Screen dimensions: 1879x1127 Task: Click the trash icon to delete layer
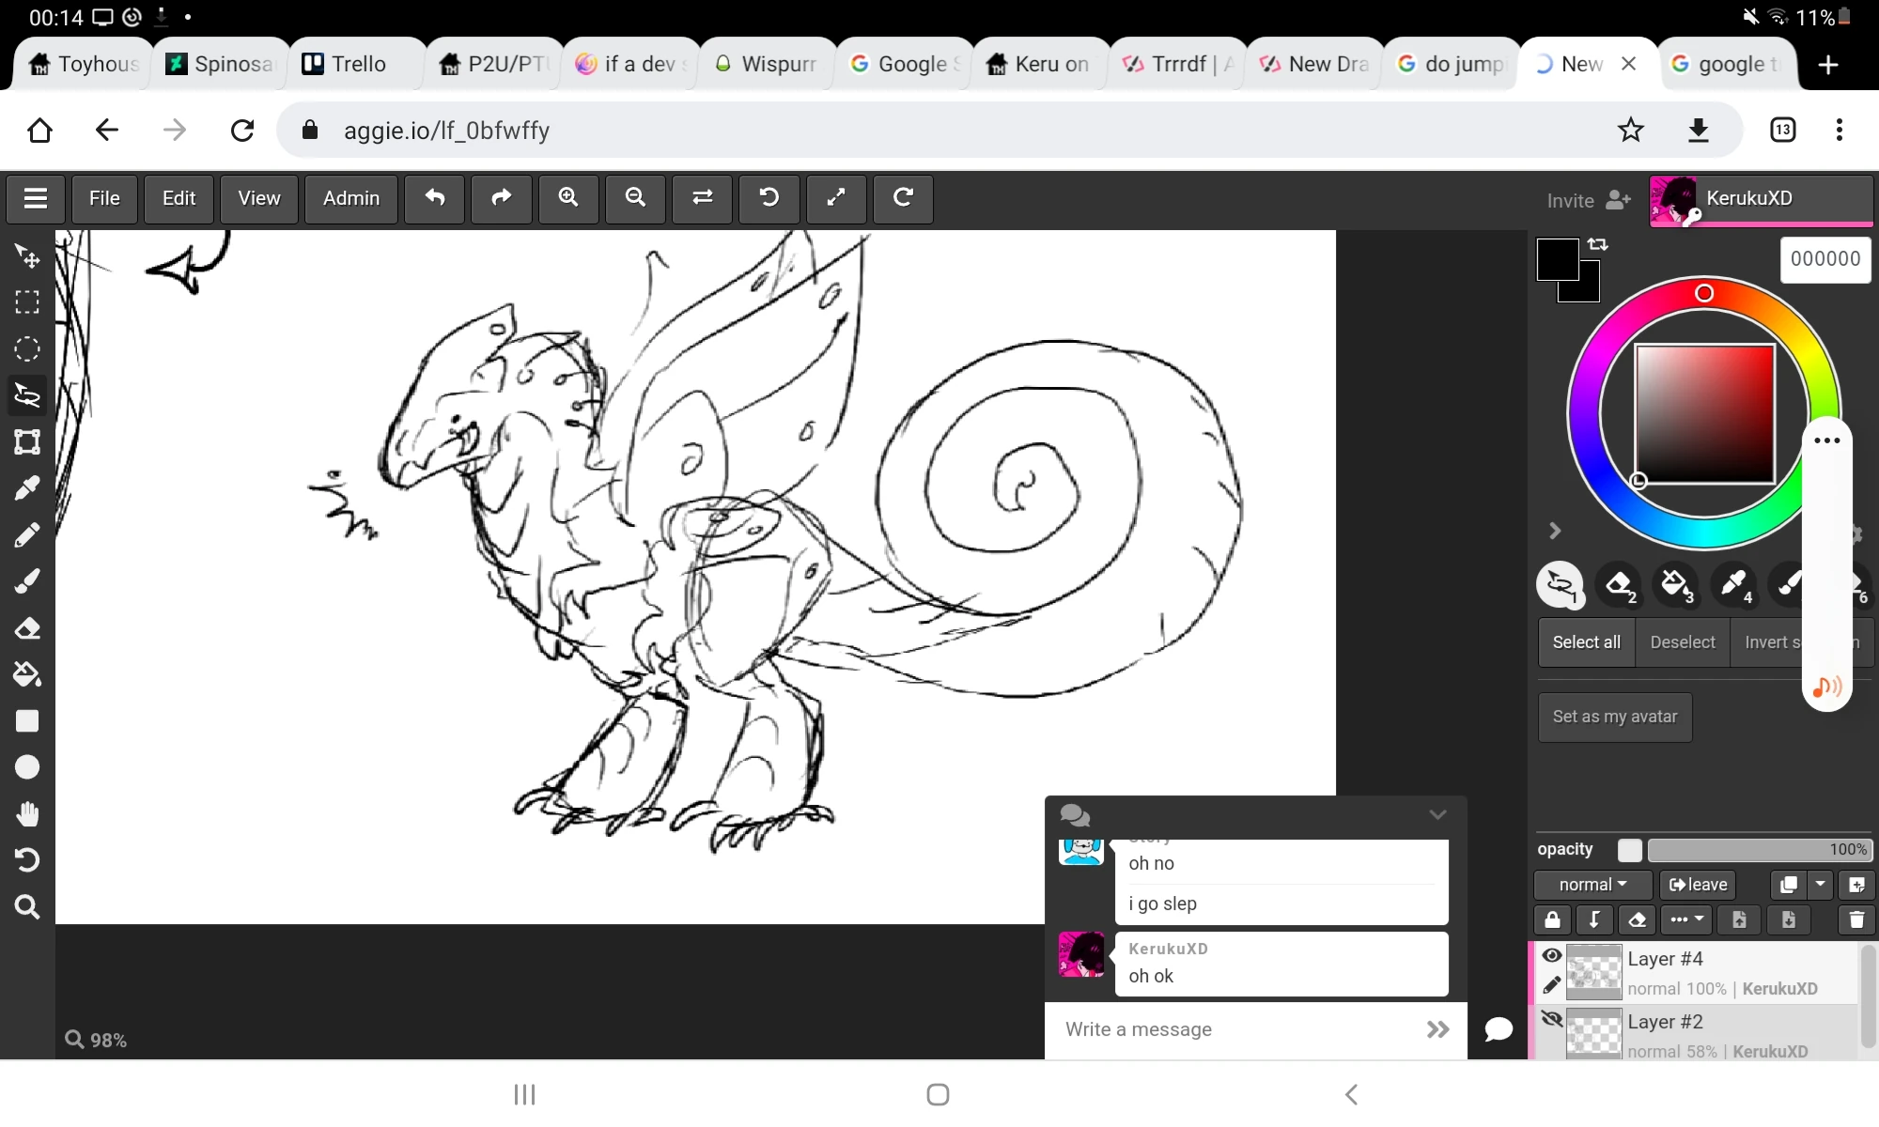point(1856,919)
